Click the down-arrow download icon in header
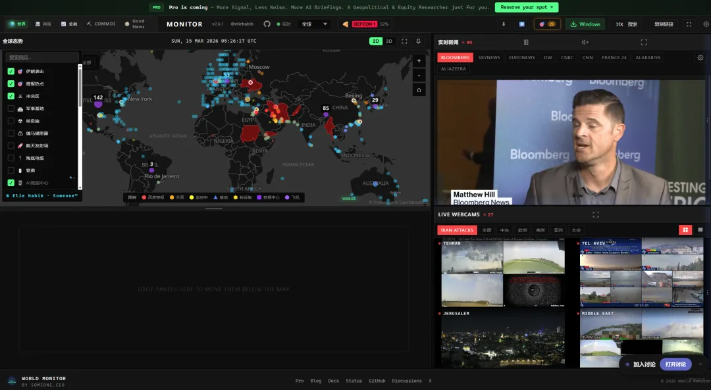 [x=504, y=24]
